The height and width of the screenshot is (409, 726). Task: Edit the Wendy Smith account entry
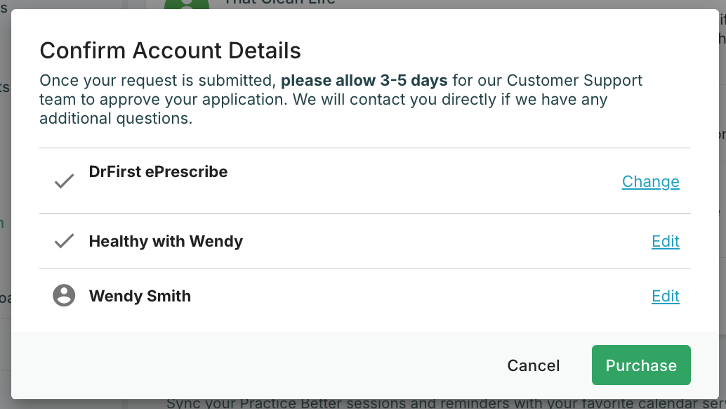click(666, 296)
